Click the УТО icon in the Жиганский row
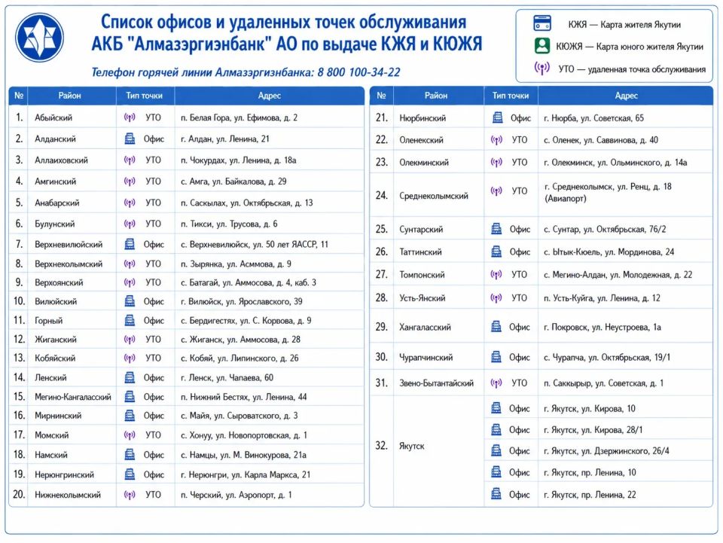723x543 pixels. [x=130, y=339]
